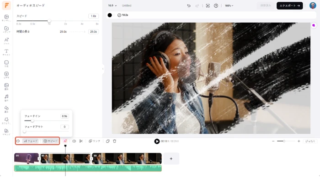Click the scissors split icon in timeline toolbar
The width and height of the screenshot is (320, 182).
click(81, 141)
